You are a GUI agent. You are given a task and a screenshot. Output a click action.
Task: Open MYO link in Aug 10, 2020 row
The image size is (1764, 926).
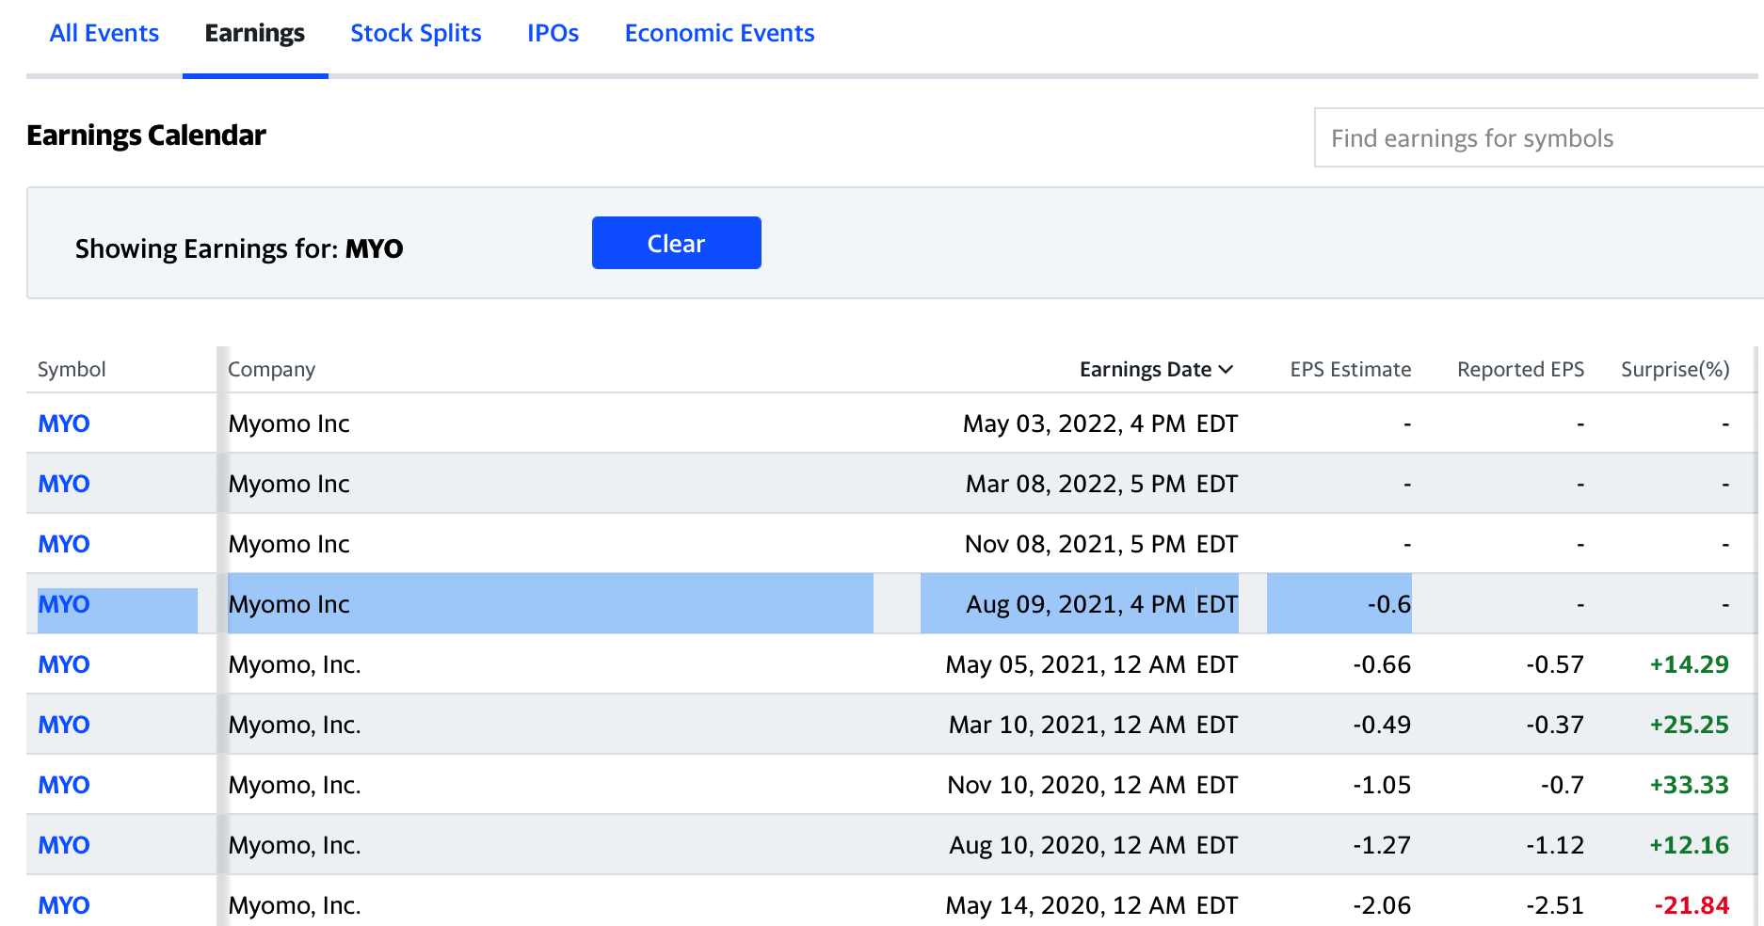coord(64,845)
